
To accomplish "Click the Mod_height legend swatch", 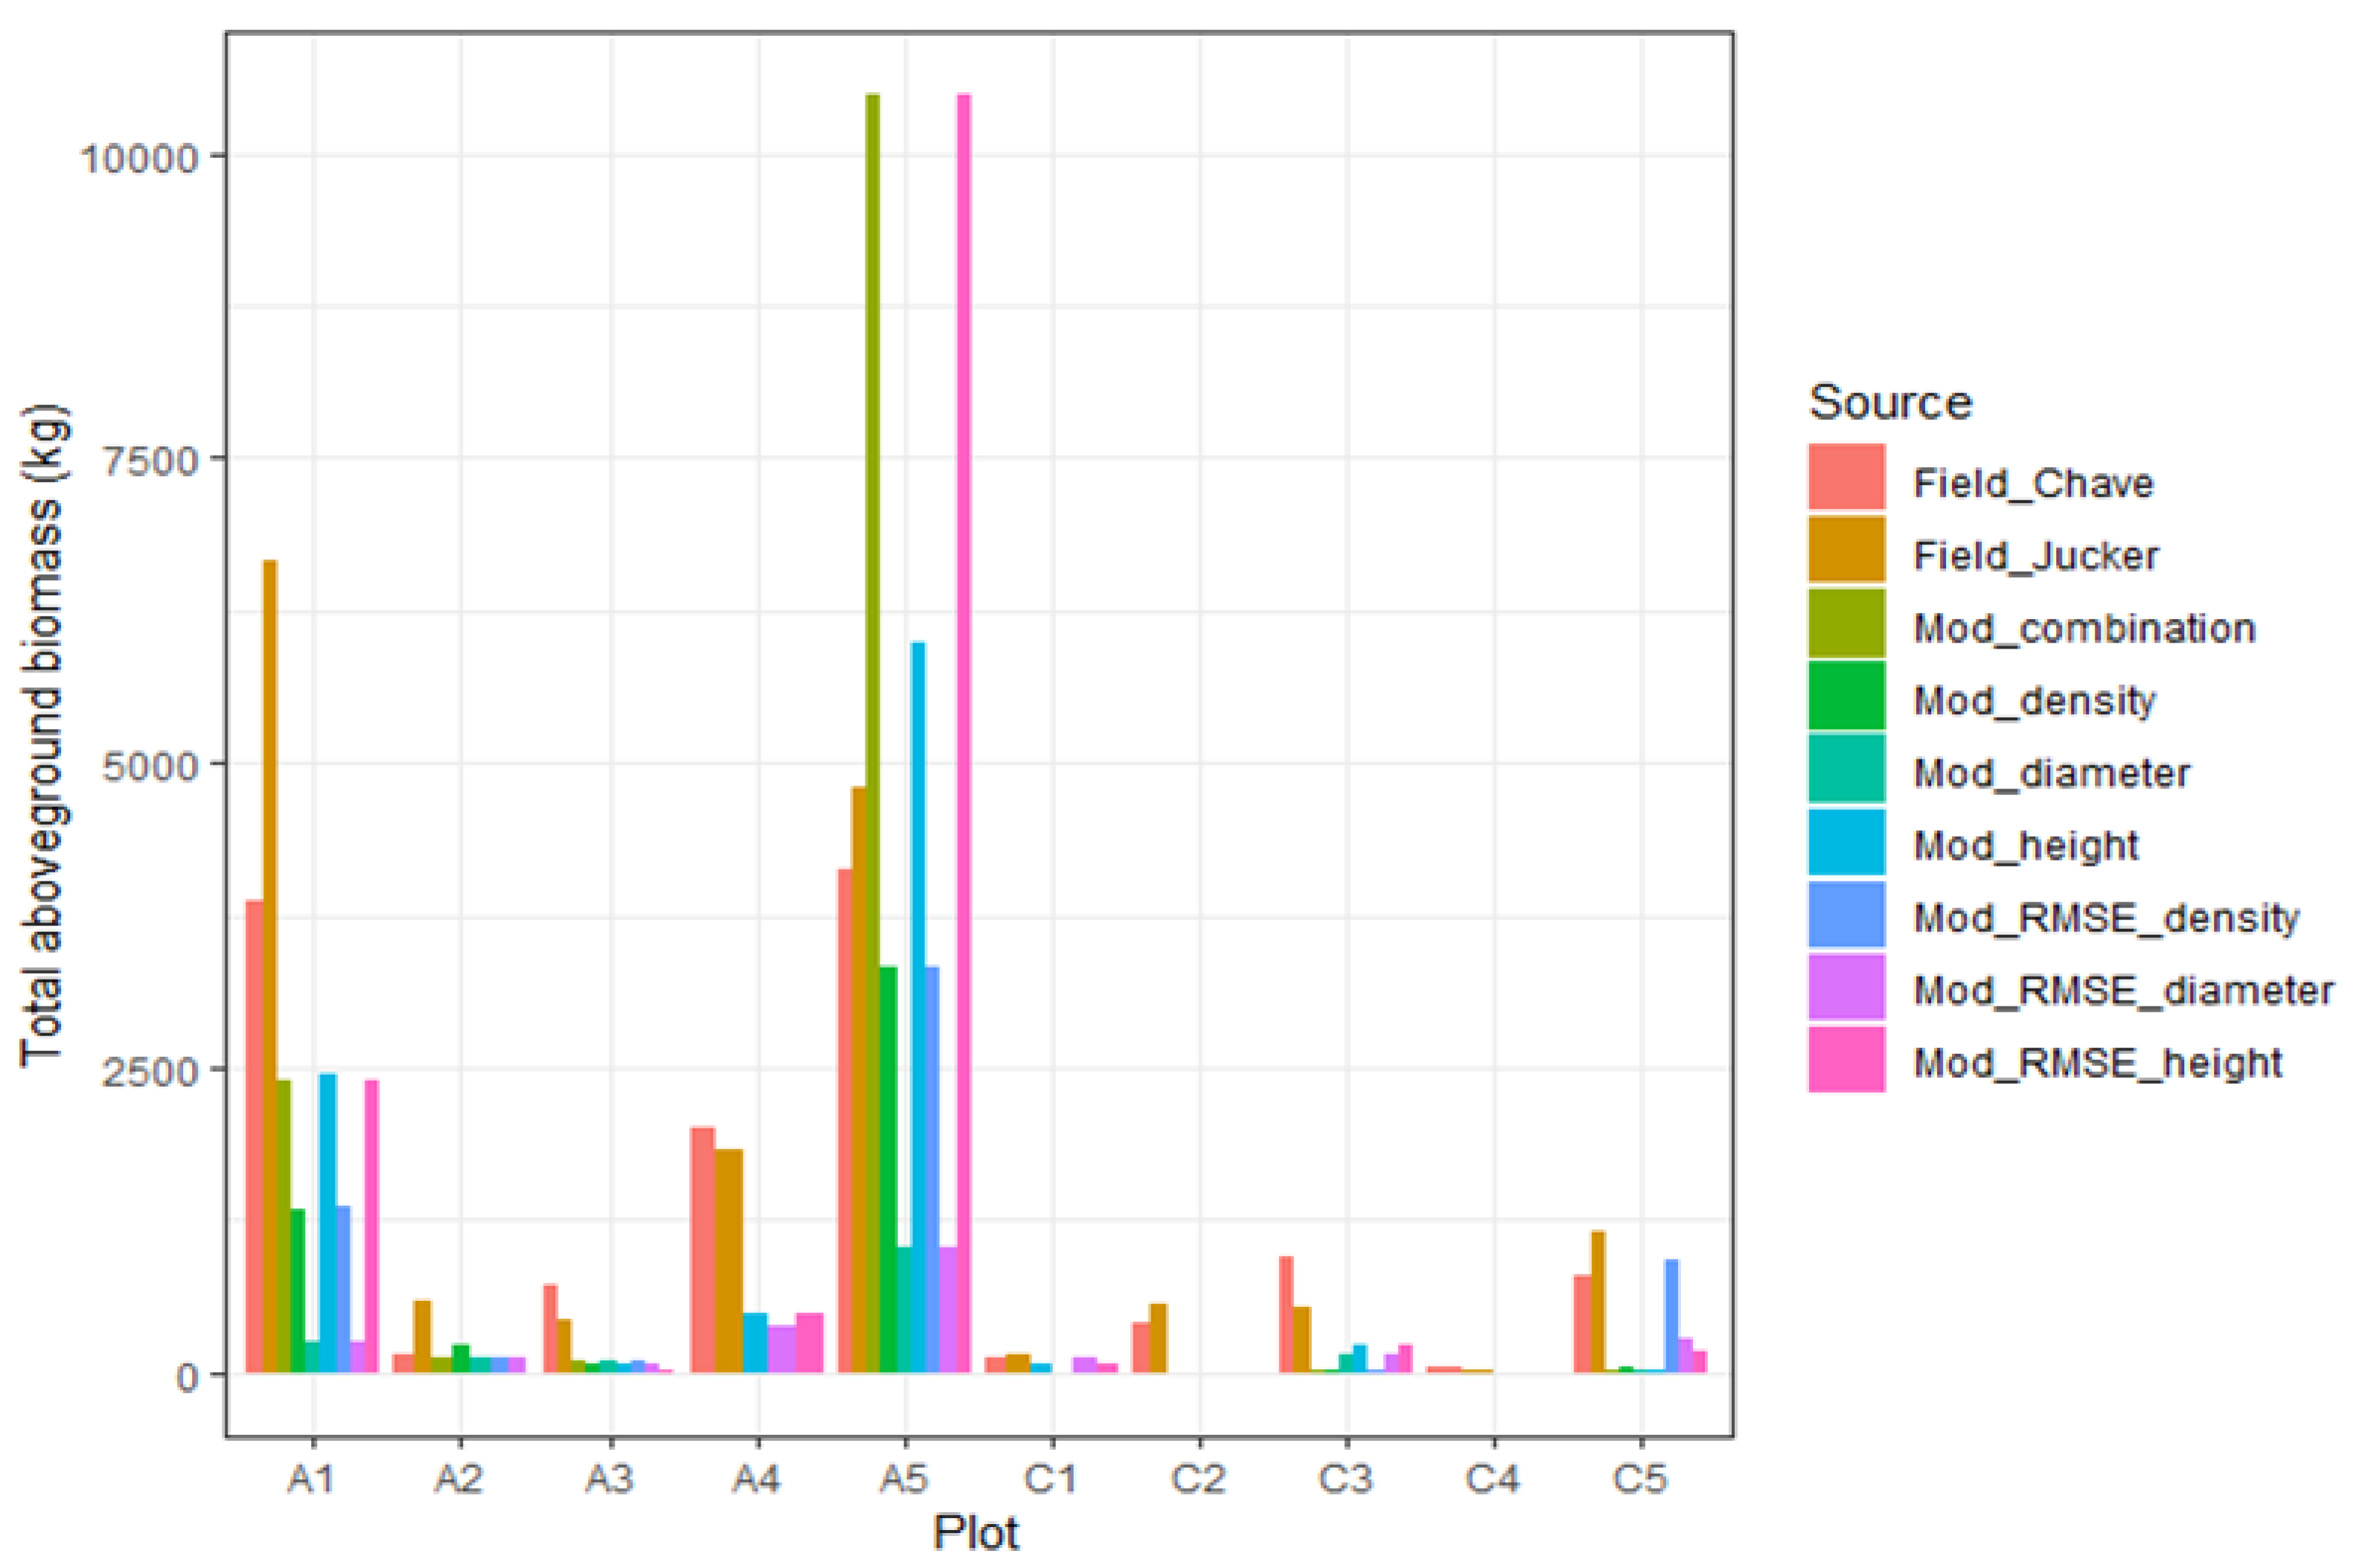I will (x=1846, y=841).
